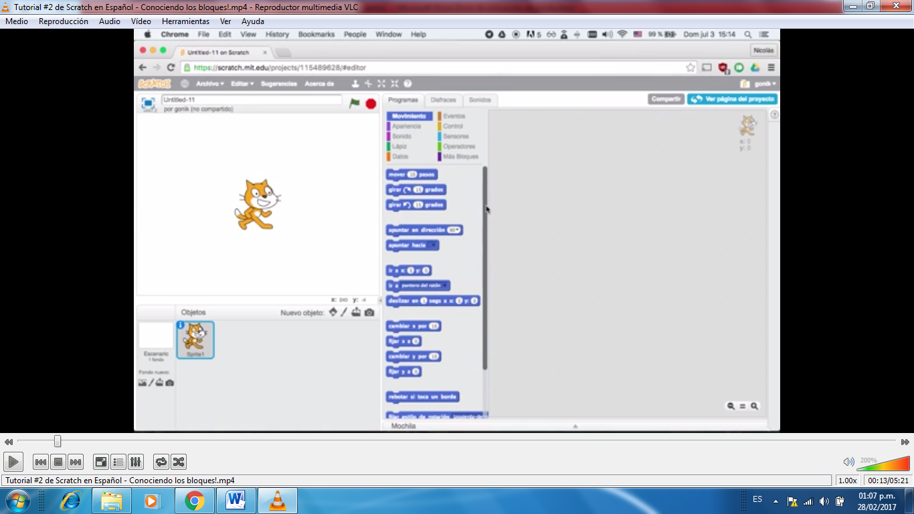Select the Sprite1 thumbnail in objects panel
Screen dimensions: 914x514
[x=194, y=340]
